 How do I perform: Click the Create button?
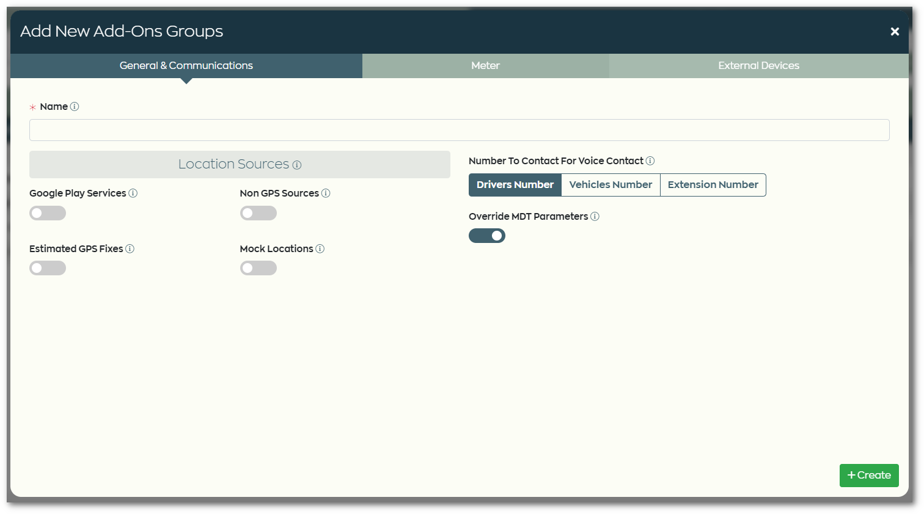click(869, 476)
